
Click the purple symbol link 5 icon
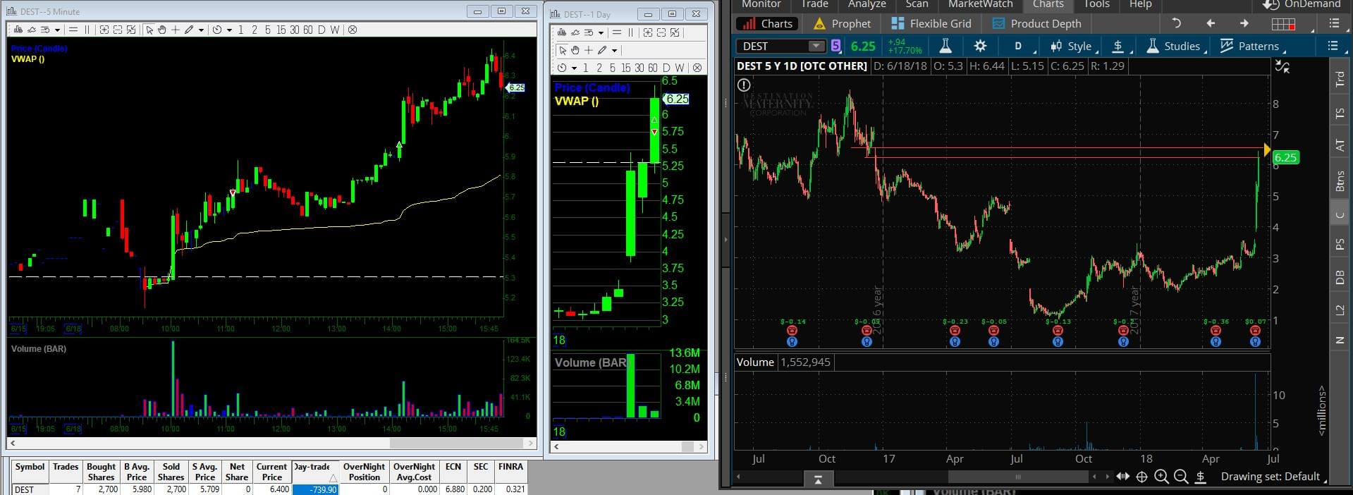[836, 46]
